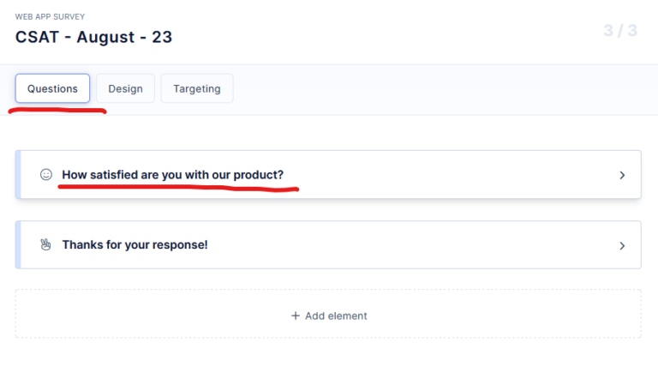
Task: Click blue accent bar on satisfaction question card
Action: [17, 175]
